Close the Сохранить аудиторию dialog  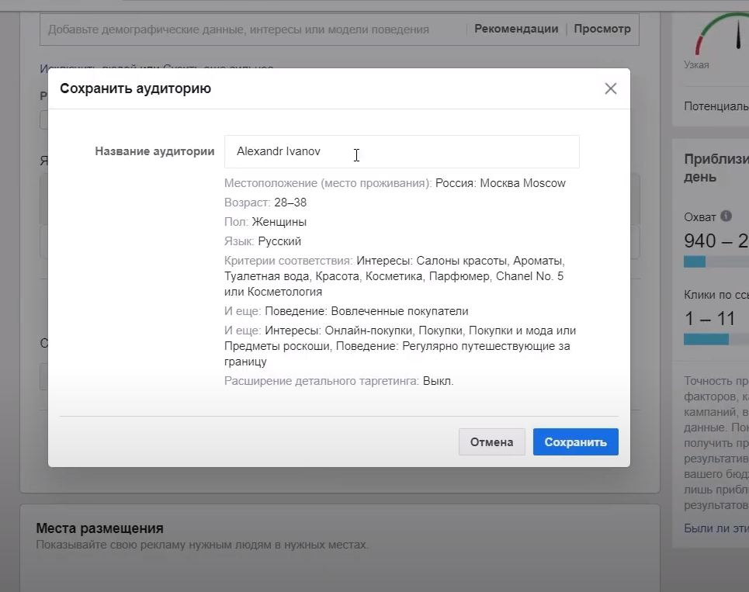tap(610, 88)
